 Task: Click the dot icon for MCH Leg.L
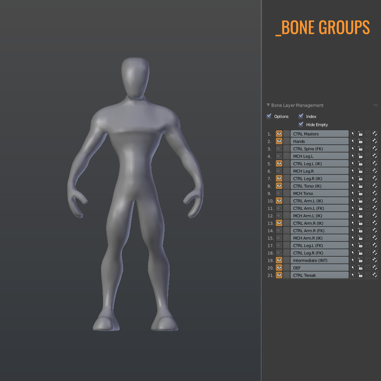[367, 156]
